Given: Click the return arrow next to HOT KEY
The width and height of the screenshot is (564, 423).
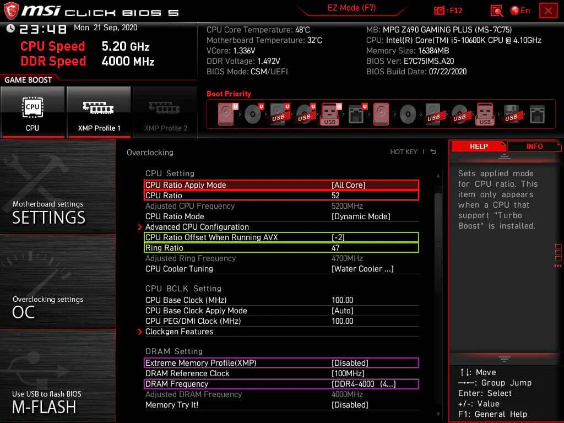Looking at the screenshot, I should pyautogui.click(x=433, y=152).
